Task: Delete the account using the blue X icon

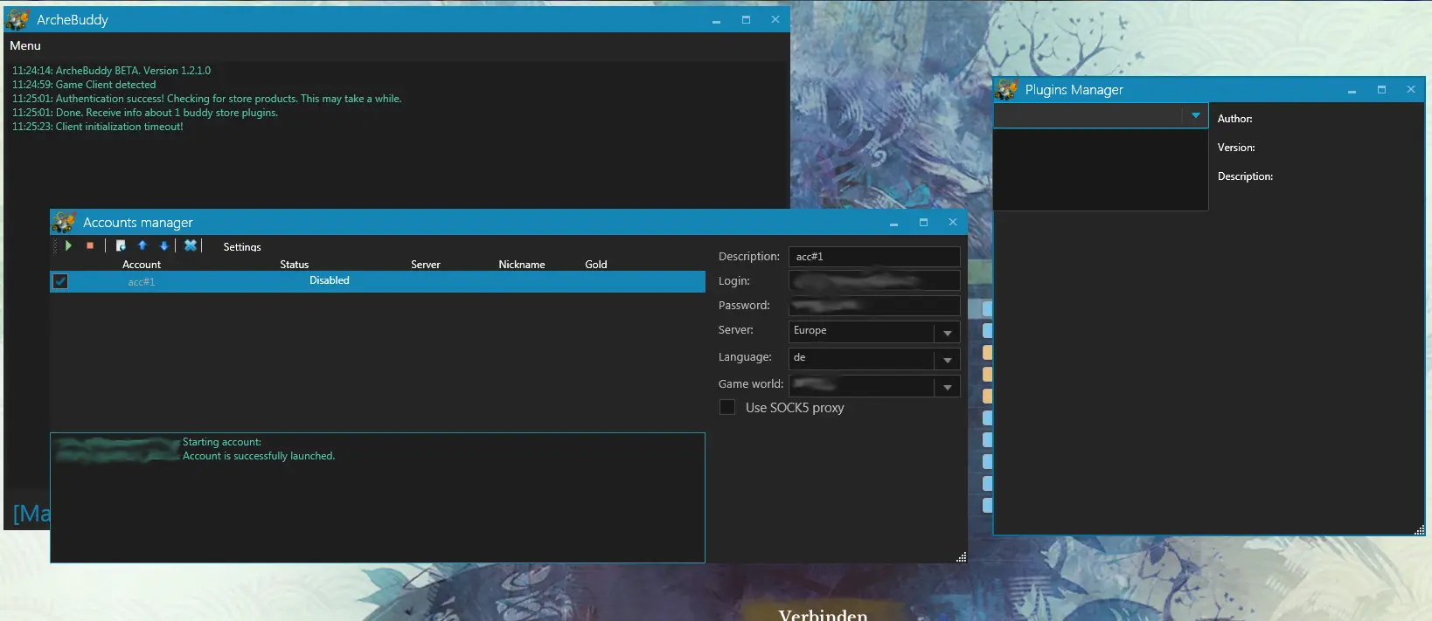Action: pyautogui.click(x=191, y=246)
